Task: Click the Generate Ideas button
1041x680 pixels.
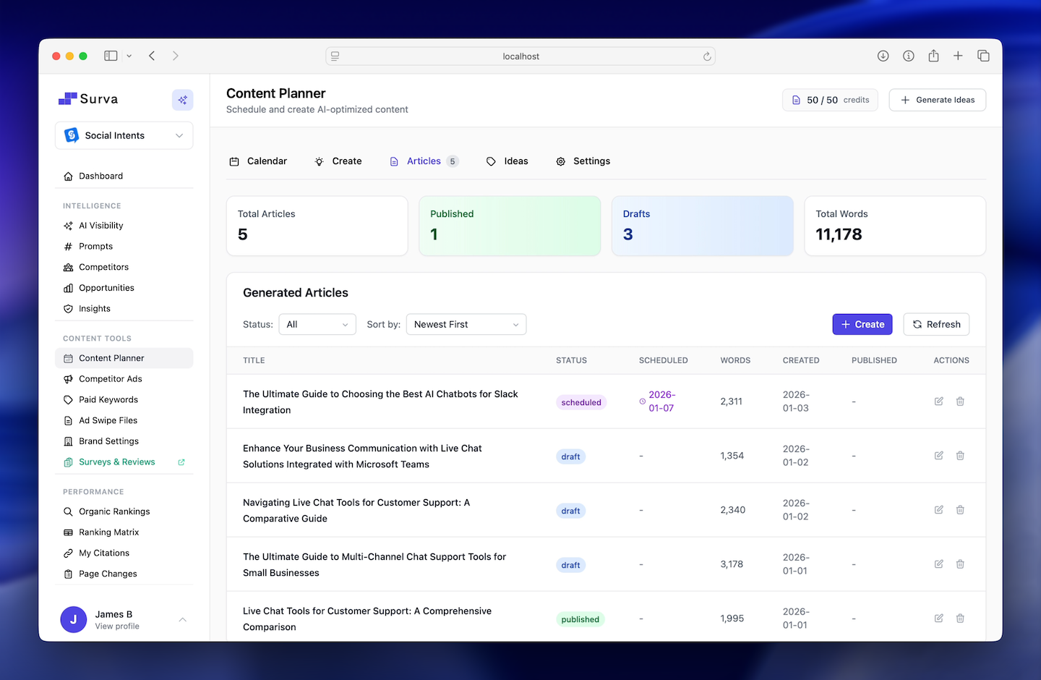Action: 938,100
